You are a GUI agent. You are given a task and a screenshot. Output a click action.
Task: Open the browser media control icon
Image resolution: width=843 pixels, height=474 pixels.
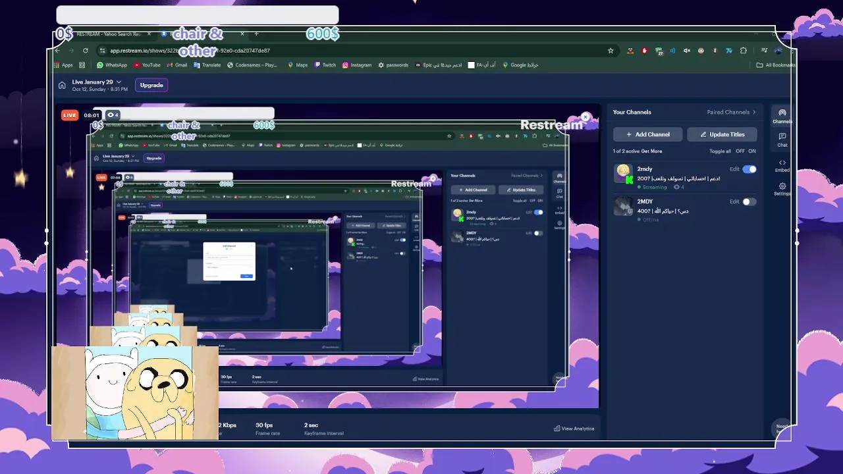764,50
